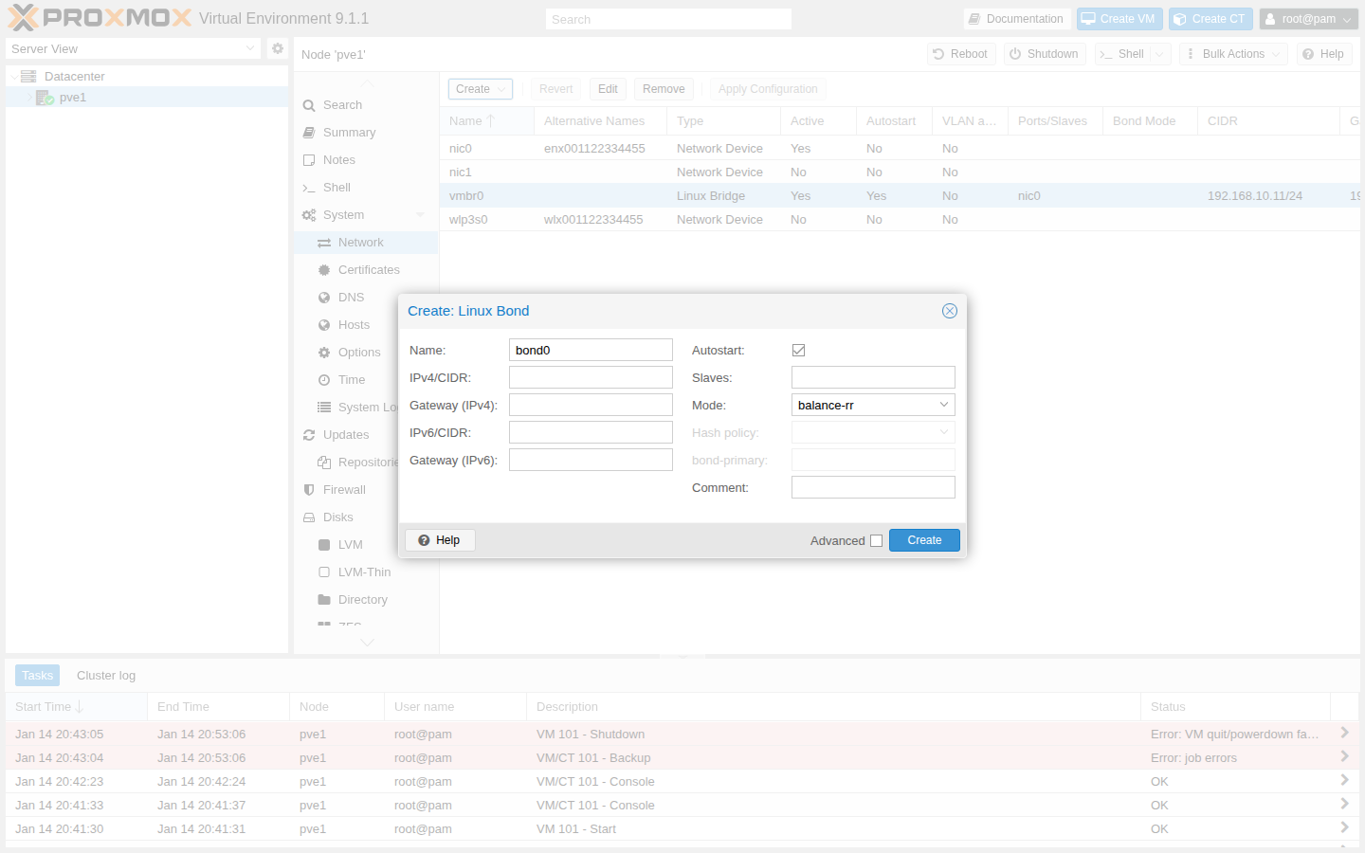Click the Firewall shield icon in sidebar
1365x853 pixels.
pyautogui.click(x=309, y=490)
